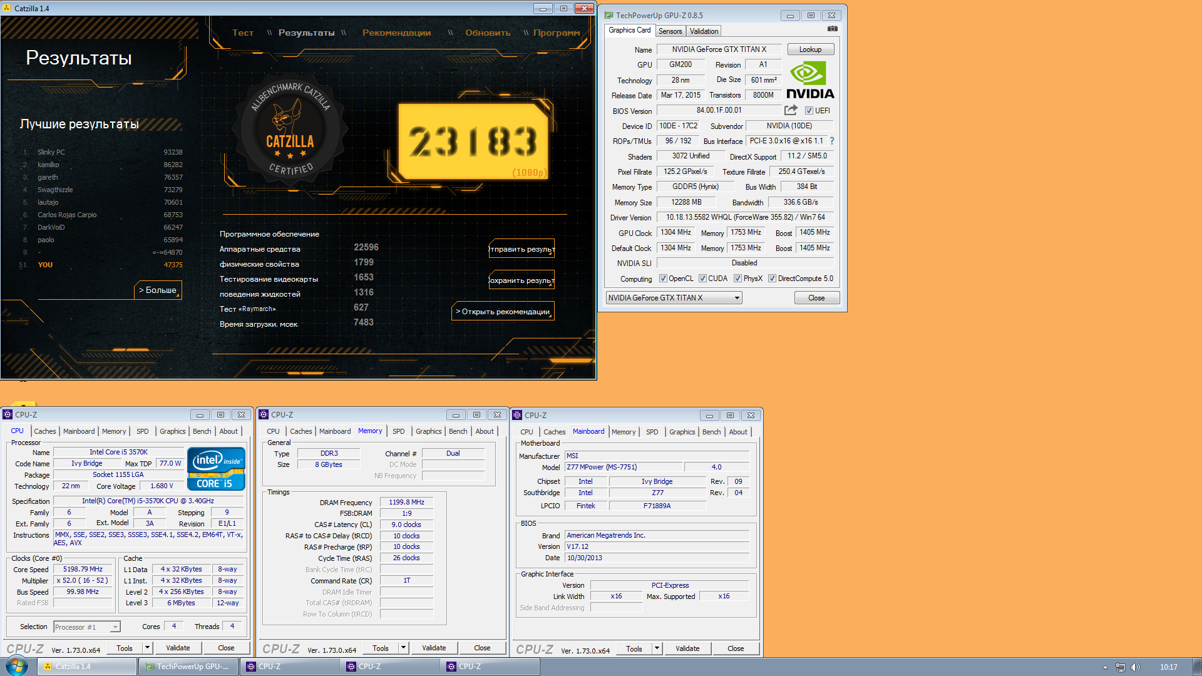
Task: Open the Windows Start orb
Action: click(x=17, y=666)
